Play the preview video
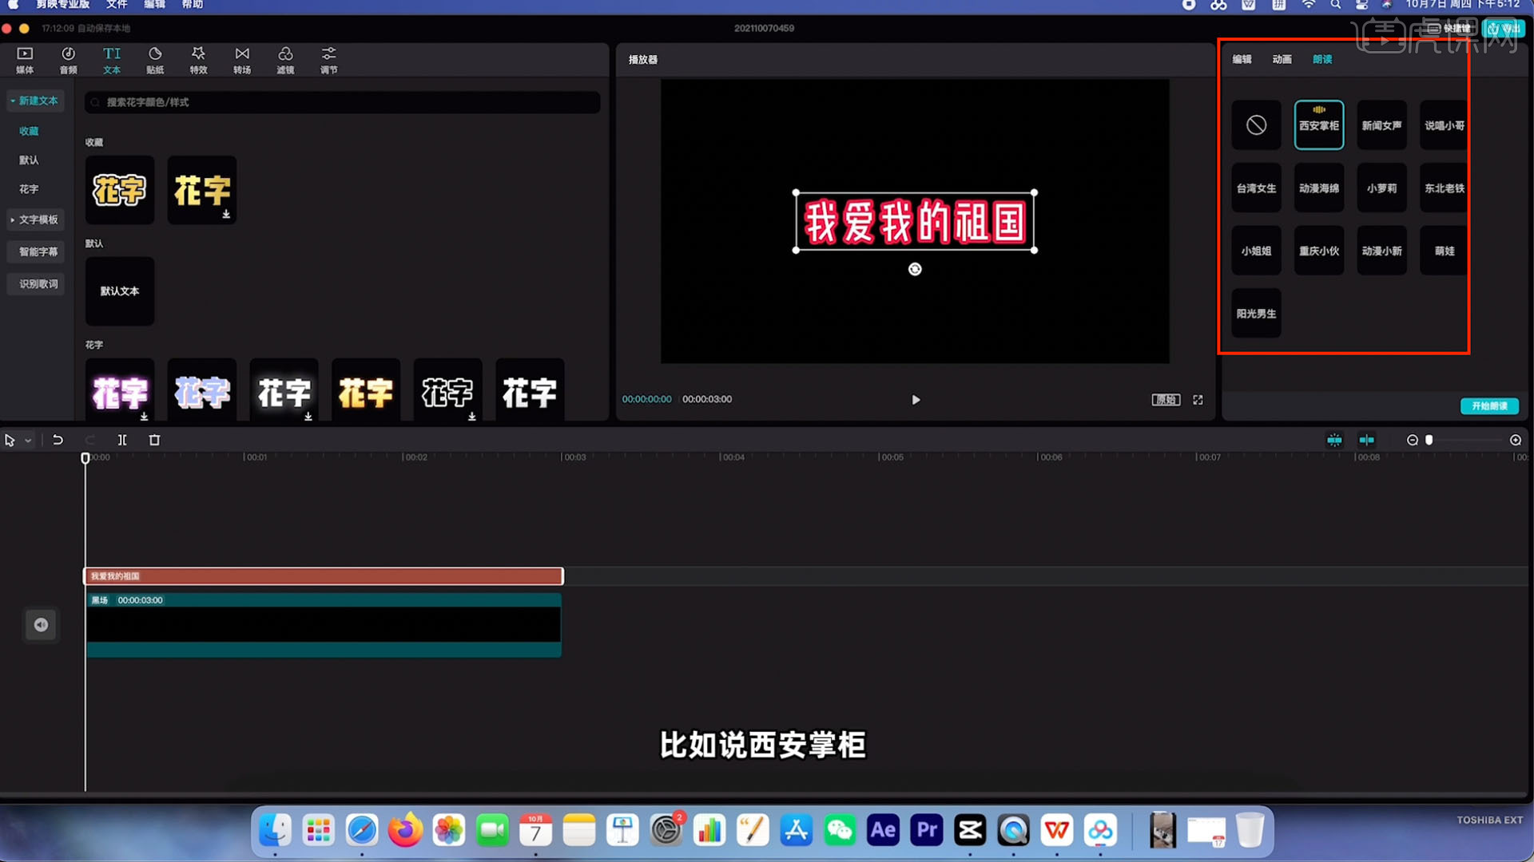The width and height of the screenshot is (1534, 862). click(x=916, y=400)
